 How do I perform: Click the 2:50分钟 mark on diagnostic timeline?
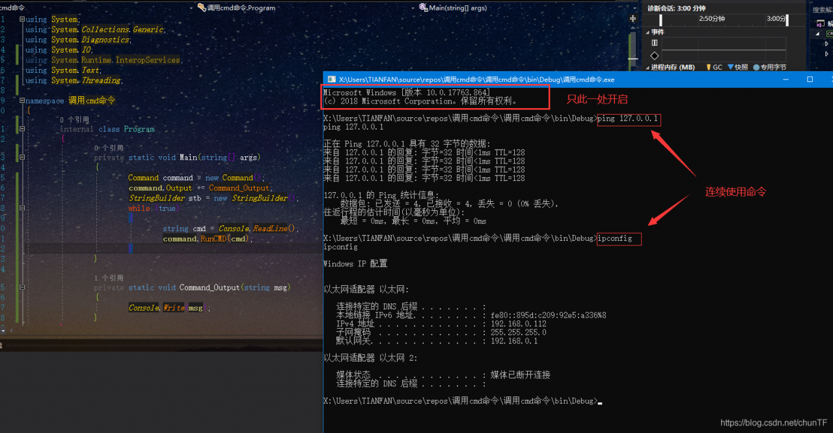[x=711, y=19]
